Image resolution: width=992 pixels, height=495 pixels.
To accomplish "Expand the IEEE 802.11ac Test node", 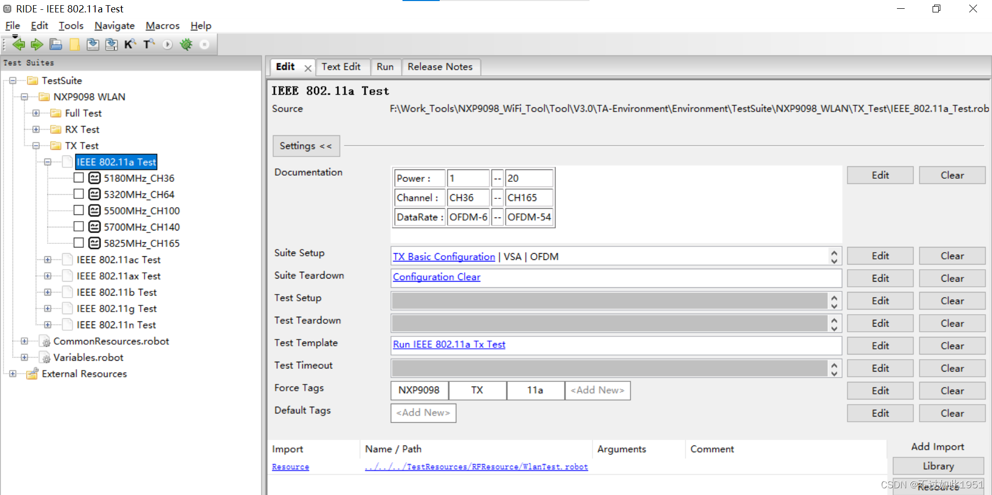I will point(47,259).
